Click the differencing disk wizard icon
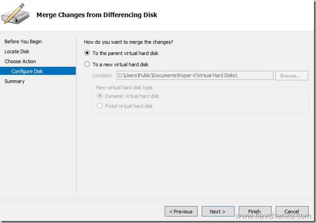 click(15, 14)
